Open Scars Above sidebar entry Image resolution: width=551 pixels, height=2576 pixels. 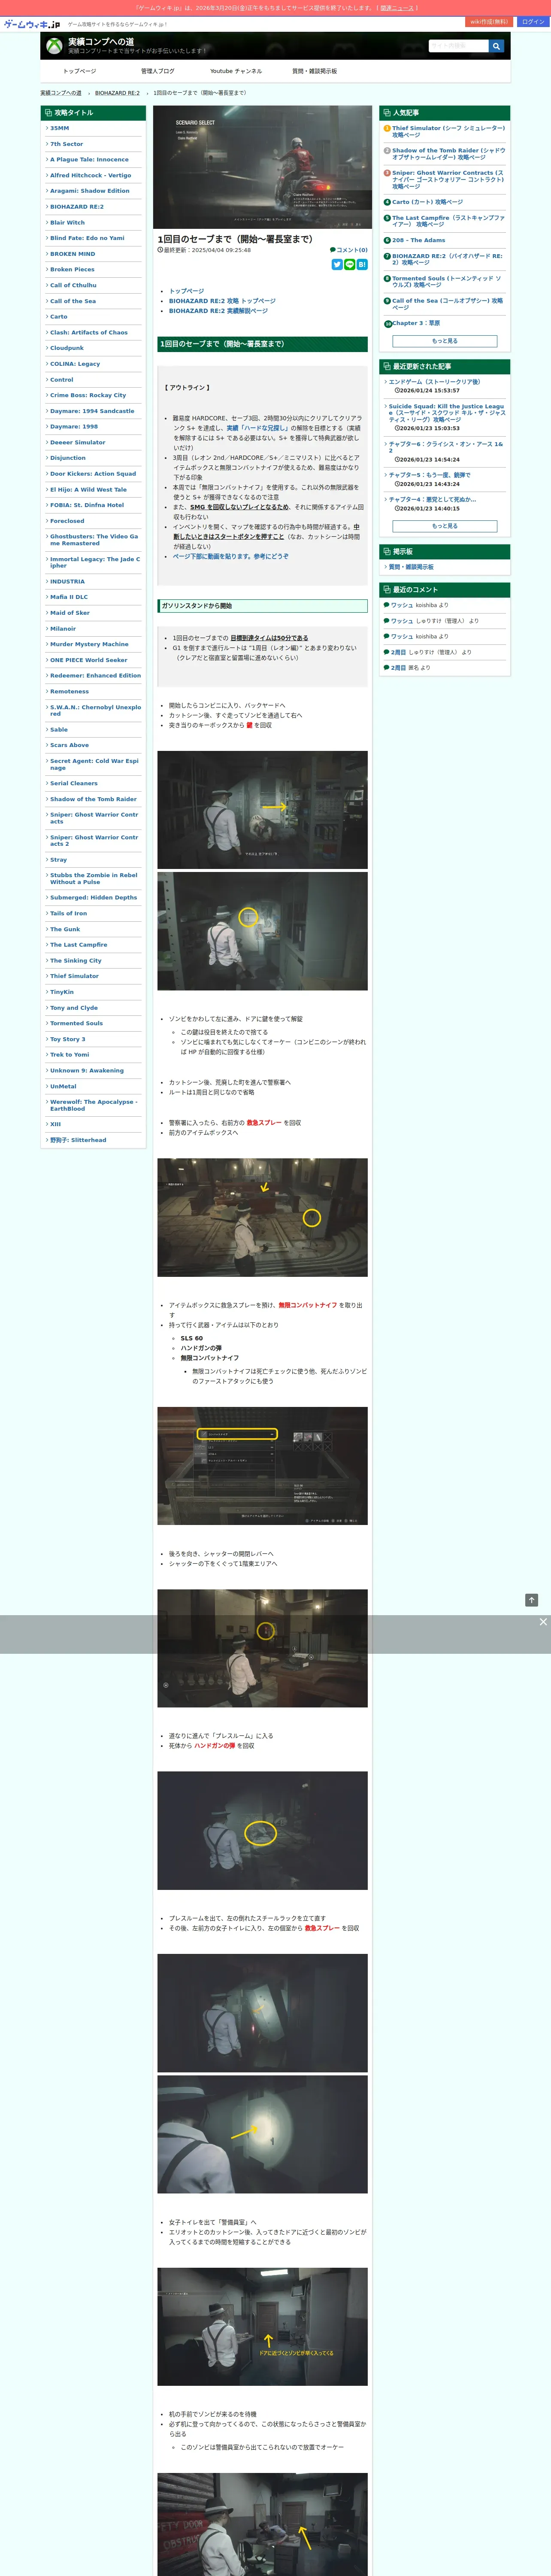pyautogui.click(x=70, y=745)
